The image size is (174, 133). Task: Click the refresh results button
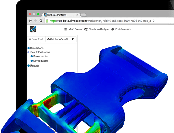tap(73, 39)
